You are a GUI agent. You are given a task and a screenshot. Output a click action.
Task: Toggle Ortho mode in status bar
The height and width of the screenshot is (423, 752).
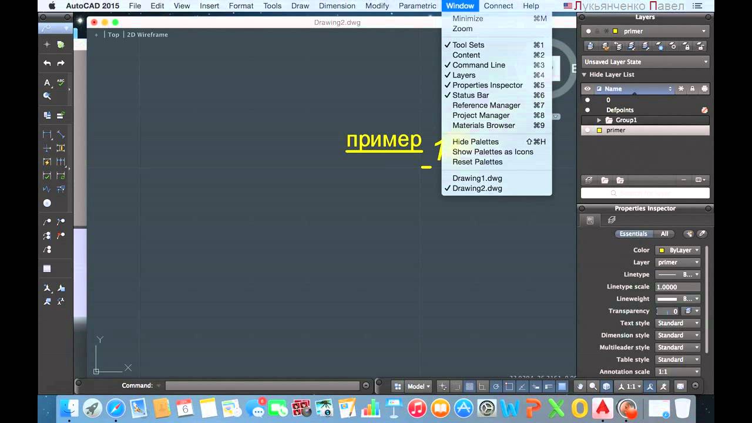(482, 386)
